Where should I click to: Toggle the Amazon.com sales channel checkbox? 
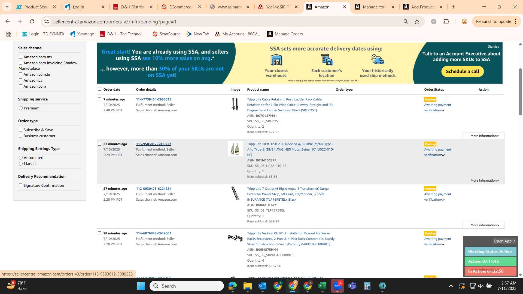pyautogui.click(x=20, y=86)
